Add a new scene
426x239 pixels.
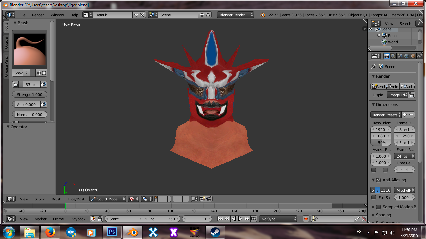point(202,15)
